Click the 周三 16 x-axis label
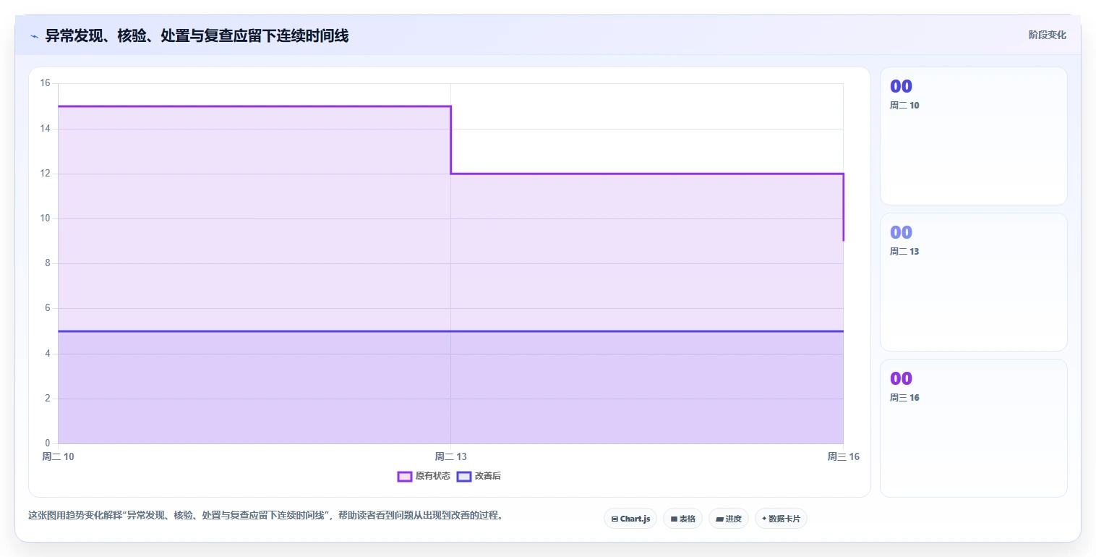Viewport: 1096px width, 557px height. (843, 456)
